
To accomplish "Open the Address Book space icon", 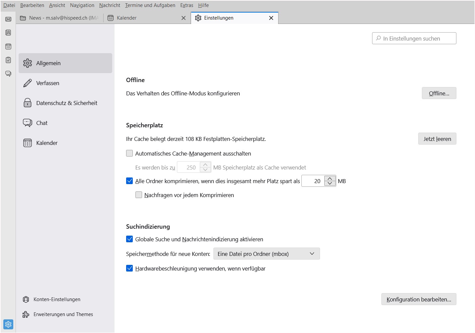I will click(x=8, y=33).
